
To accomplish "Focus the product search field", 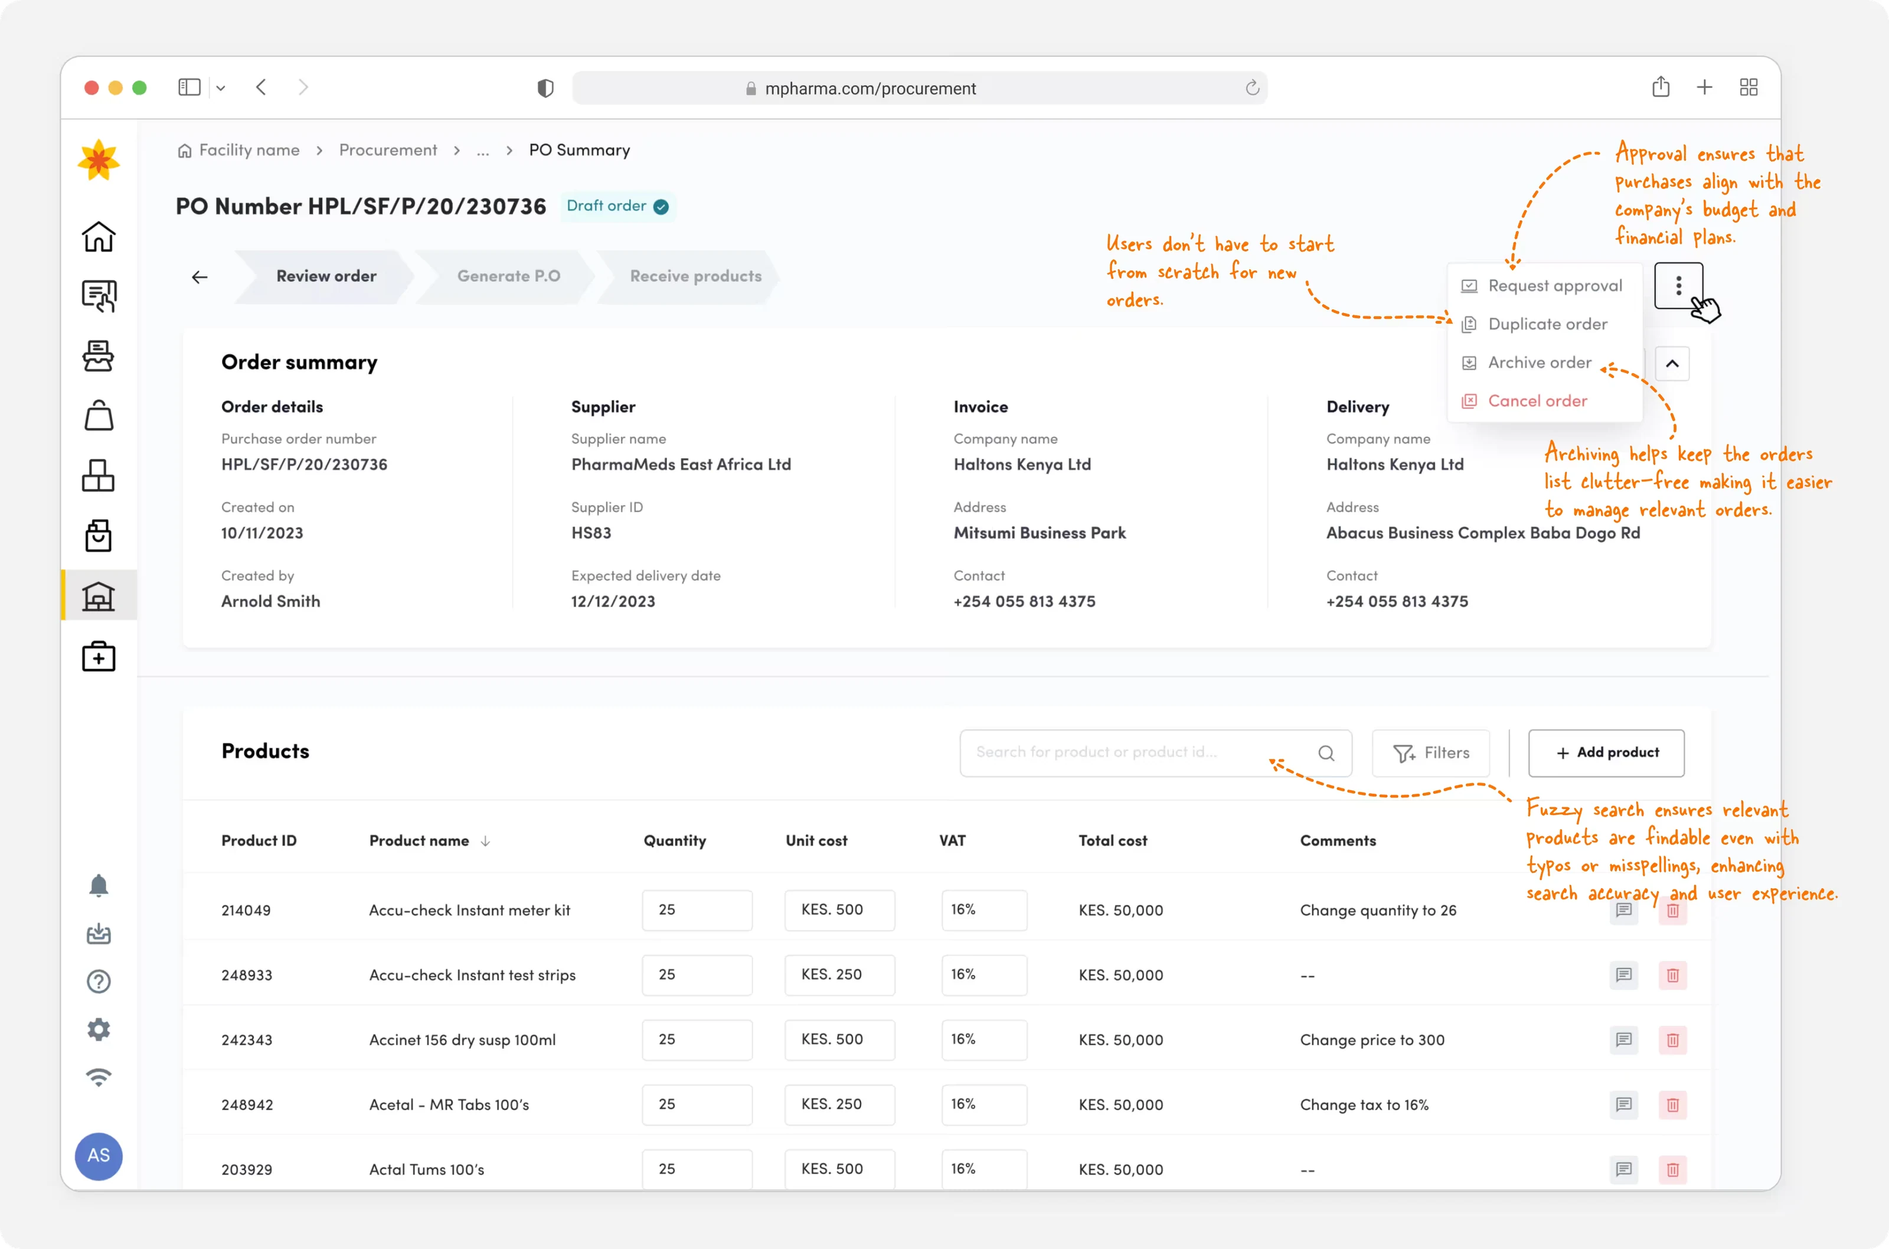I will click(x=1155, y=753).
